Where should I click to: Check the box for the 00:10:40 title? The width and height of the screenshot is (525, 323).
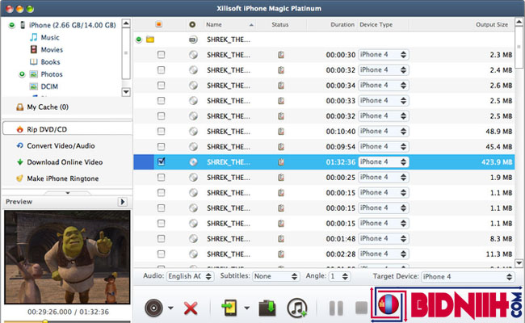click(161, 131)
